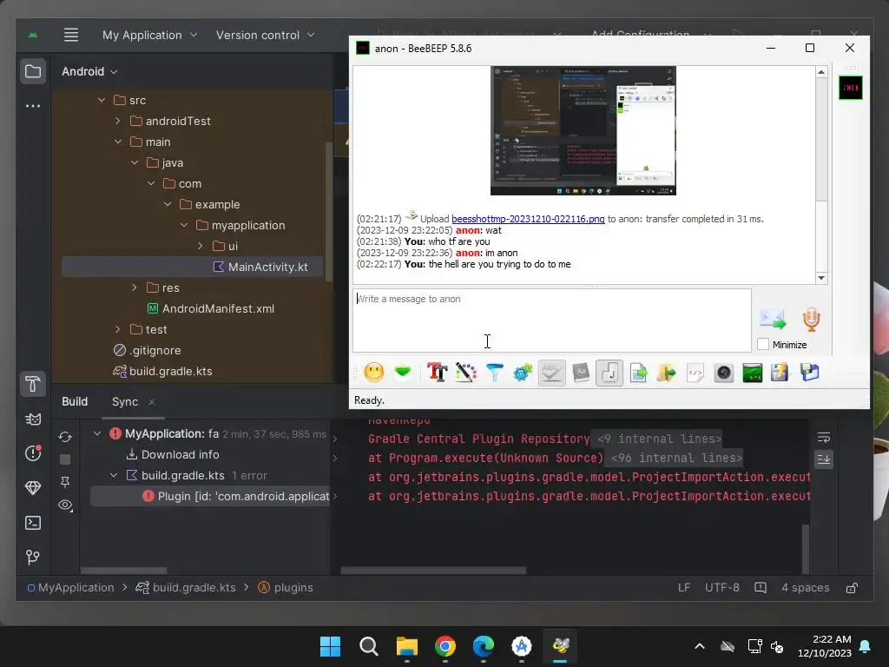Expand the res folder
Image resolution: width=889 pixels, height=667 pixels.
135,288
